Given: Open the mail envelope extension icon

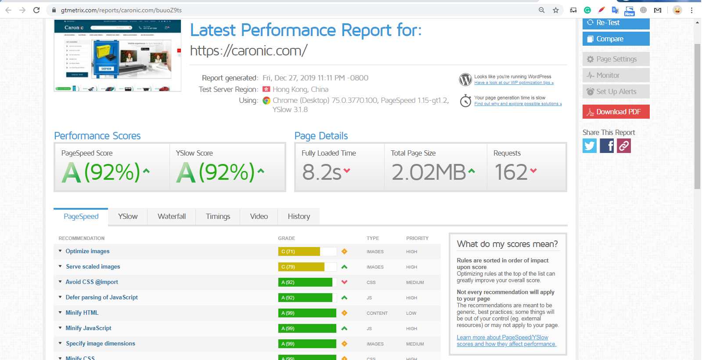Looking at the screenshot, I should (658, 10).
